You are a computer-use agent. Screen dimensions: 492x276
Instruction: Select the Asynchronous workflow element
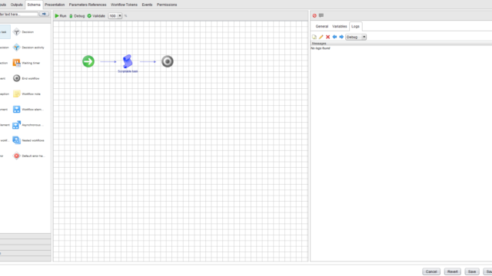(x=28, y=125)
